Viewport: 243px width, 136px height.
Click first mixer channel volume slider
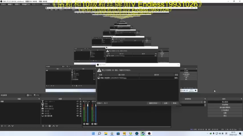pos(88,112)
